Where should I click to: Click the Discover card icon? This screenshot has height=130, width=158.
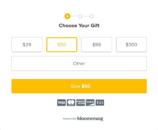point(90,103)
